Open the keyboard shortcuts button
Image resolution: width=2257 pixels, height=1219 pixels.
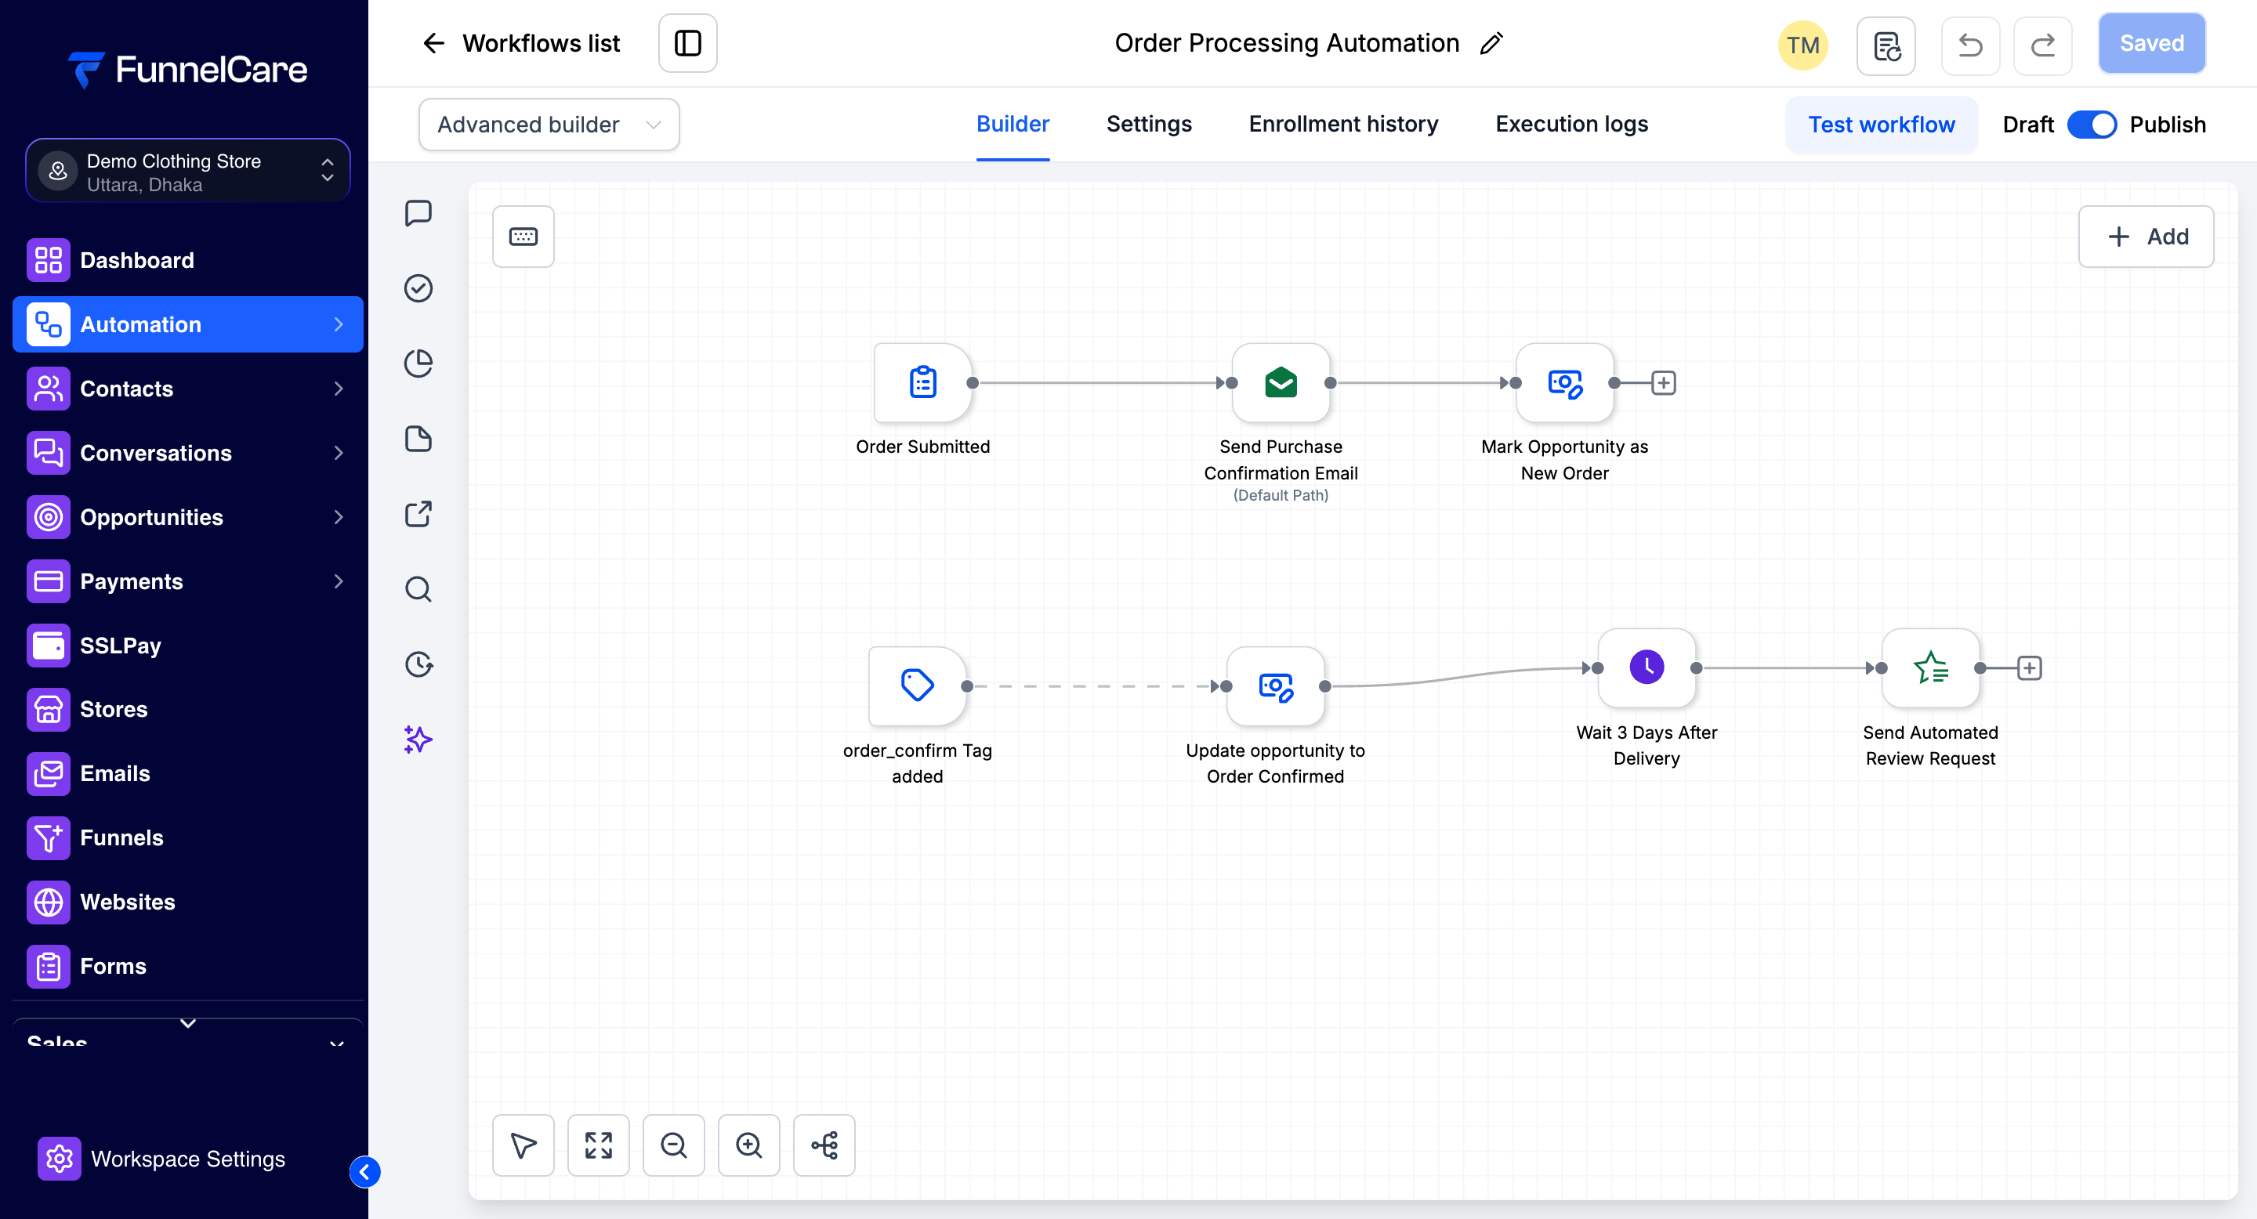pos(523,237)
